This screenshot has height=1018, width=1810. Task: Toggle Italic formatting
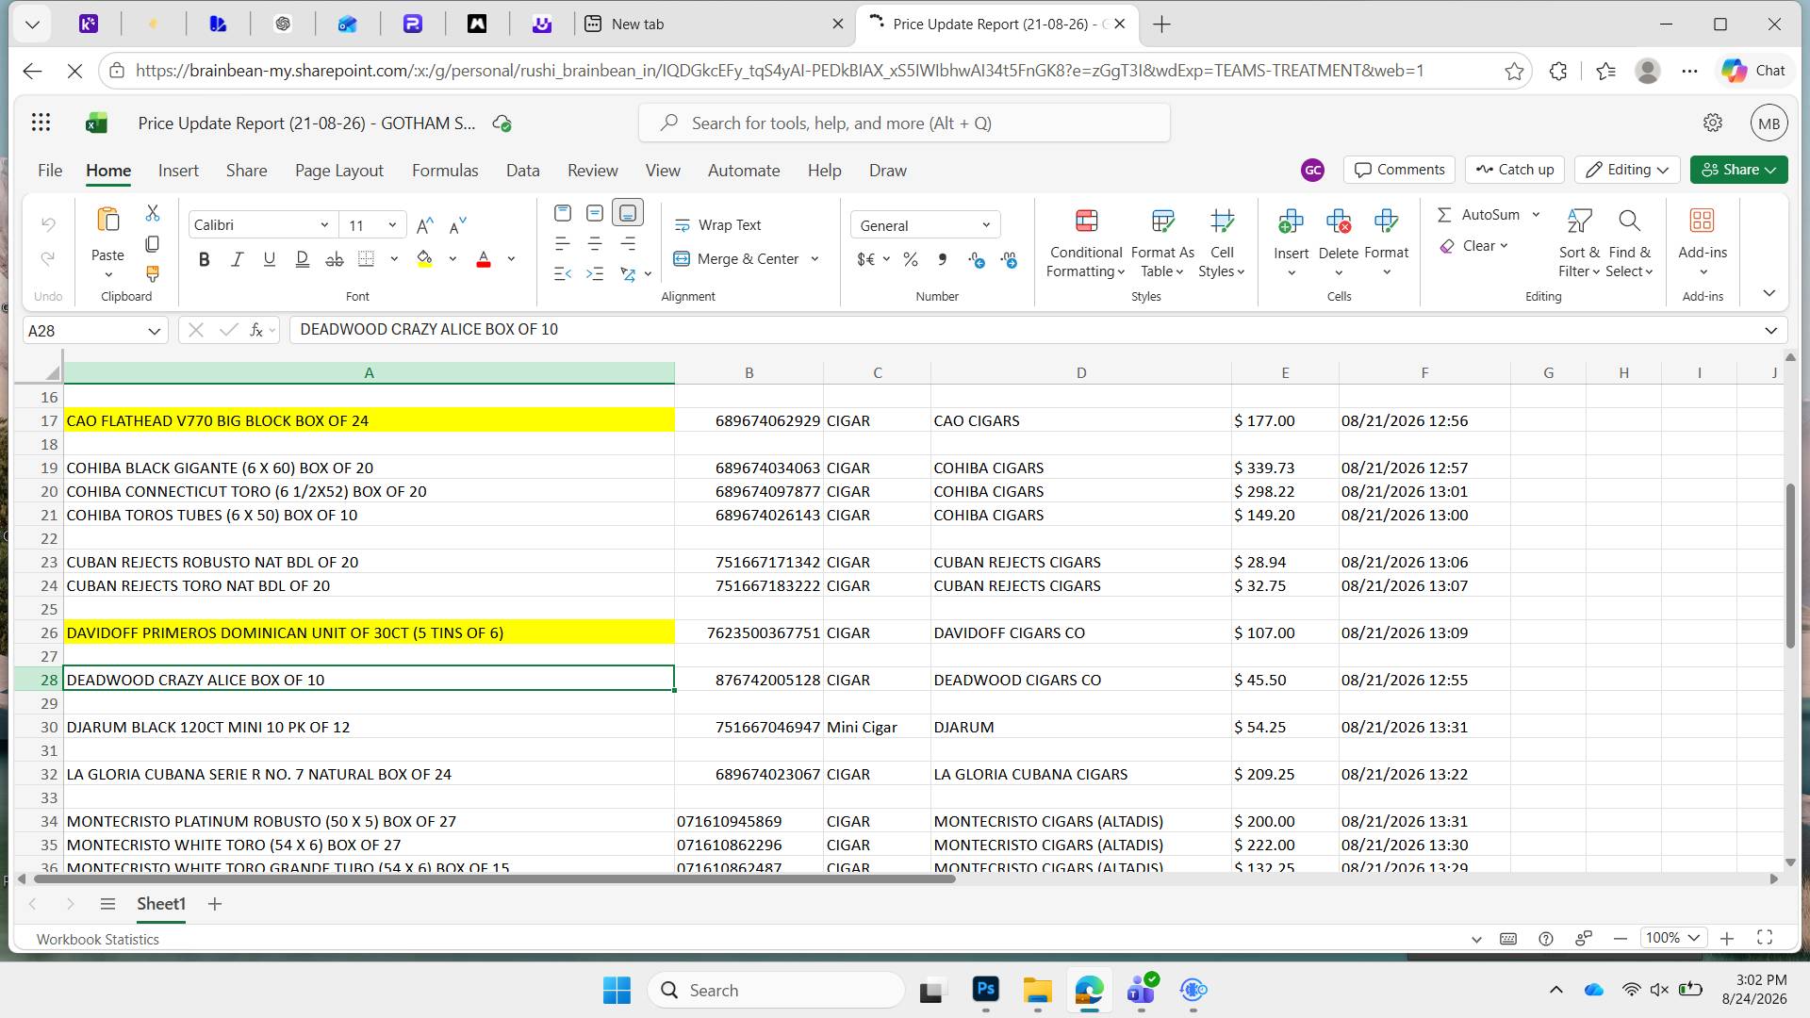237,259
